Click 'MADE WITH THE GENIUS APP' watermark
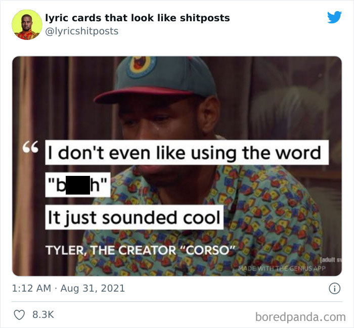The width and height of the screenshot is (354, 328). (x=282, y=268)
